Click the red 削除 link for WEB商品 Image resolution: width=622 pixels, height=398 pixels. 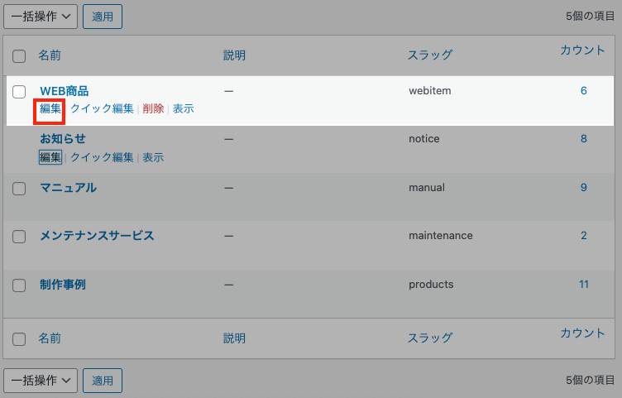pos(153,109)
